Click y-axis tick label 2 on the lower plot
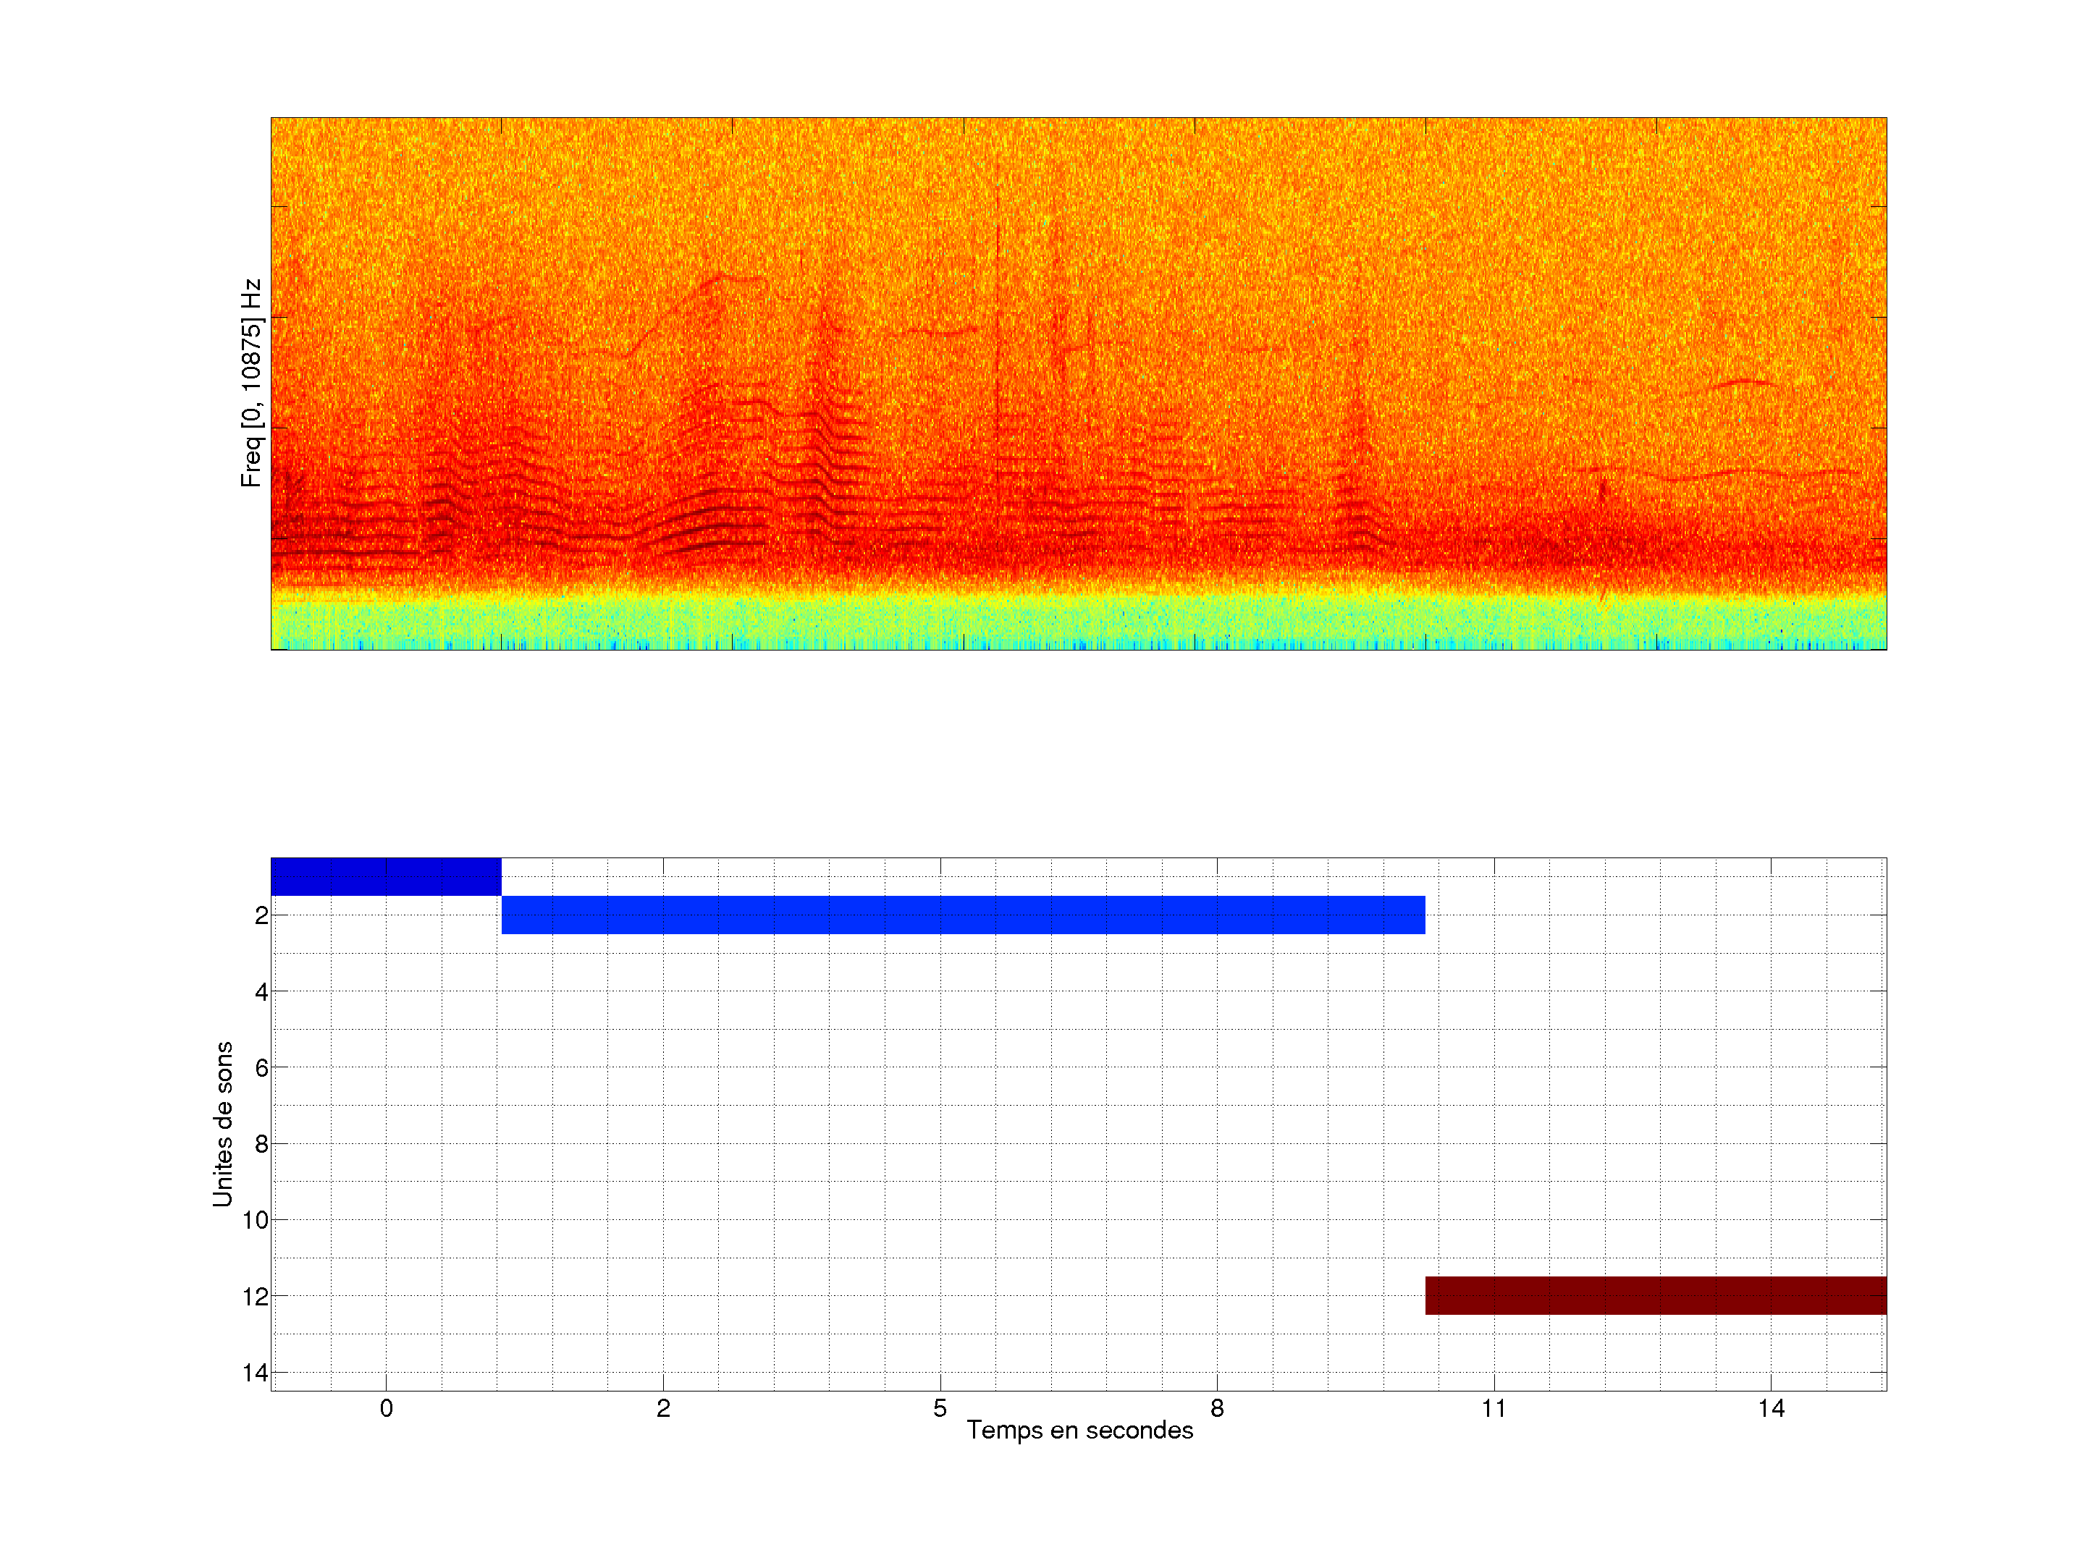This screenshot has width=2085, height=1563. pyautogui.click(x=261, y=916)
